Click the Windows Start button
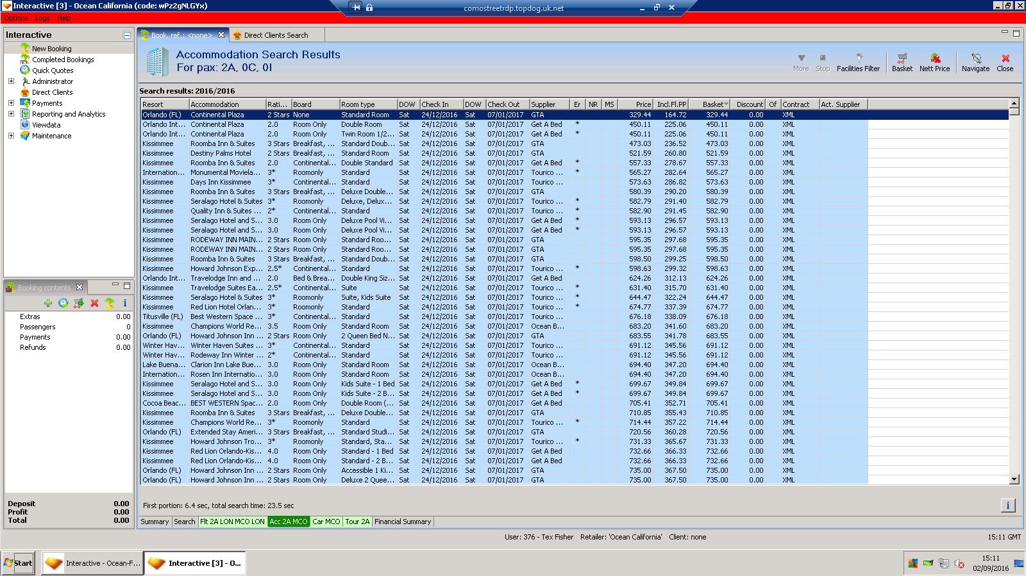The image size is (1026, 576). (x=18, y=563)
